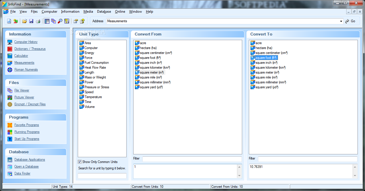Click the Roman Numerals sidebar icon
The width and height of the screenshot is (365, 191).
click(10, 70)
